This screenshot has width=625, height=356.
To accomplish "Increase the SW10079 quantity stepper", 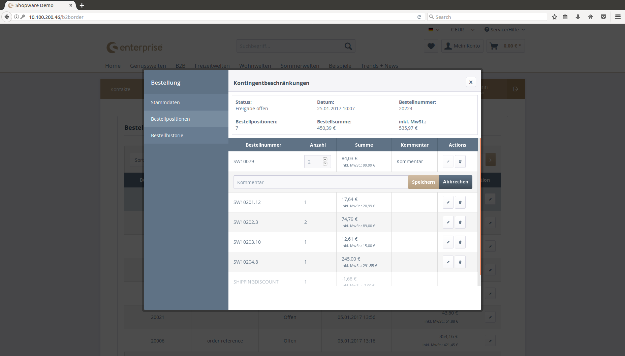I will click(x=325, y=159).
